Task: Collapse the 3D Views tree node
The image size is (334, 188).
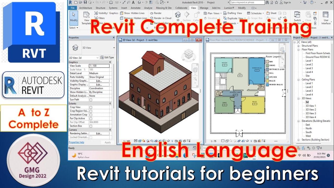Action: pos(299,98)
